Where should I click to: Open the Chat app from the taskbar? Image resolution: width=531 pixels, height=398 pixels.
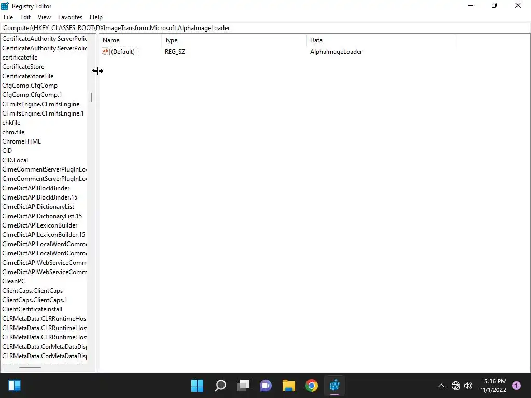[266, 386]
